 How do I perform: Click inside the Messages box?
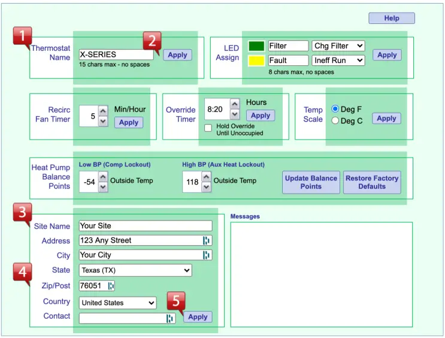click(321, 274)
